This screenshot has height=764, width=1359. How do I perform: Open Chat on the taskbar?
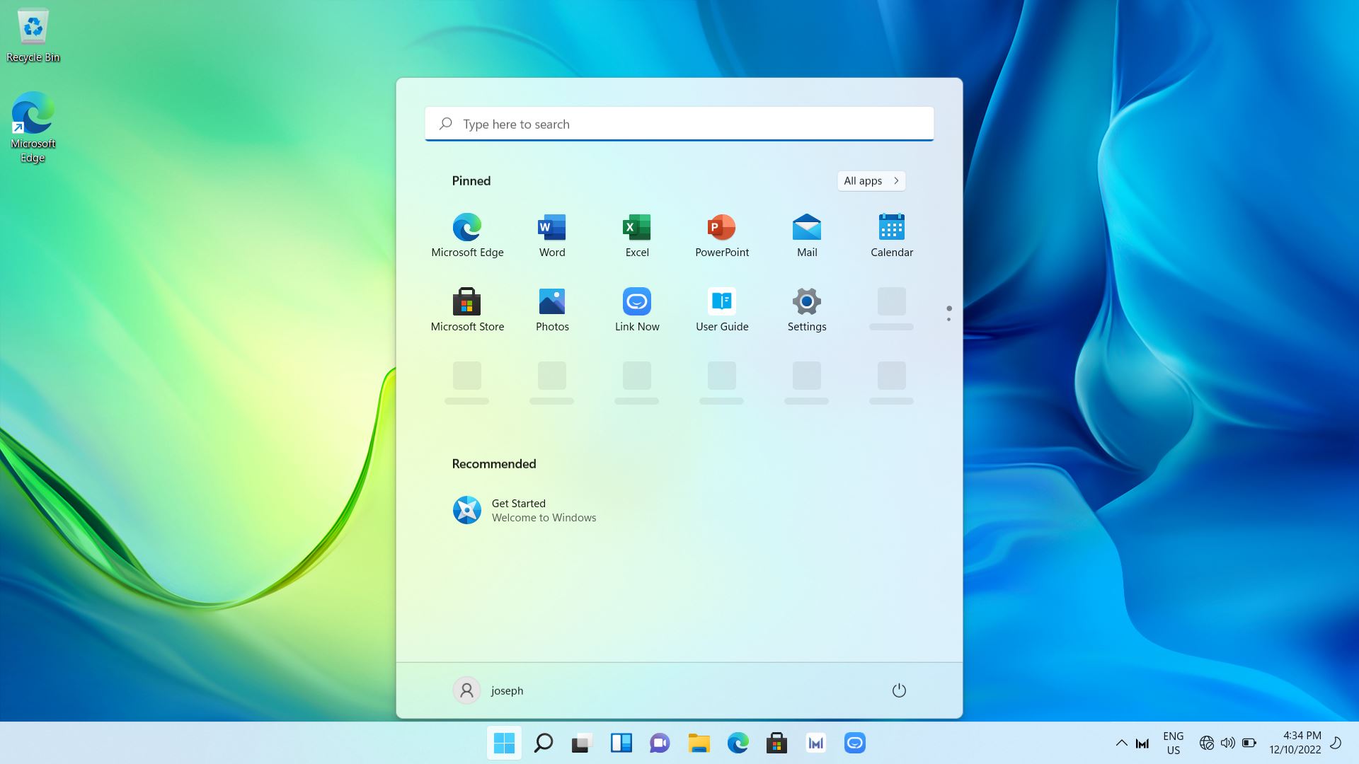[660, 743]
